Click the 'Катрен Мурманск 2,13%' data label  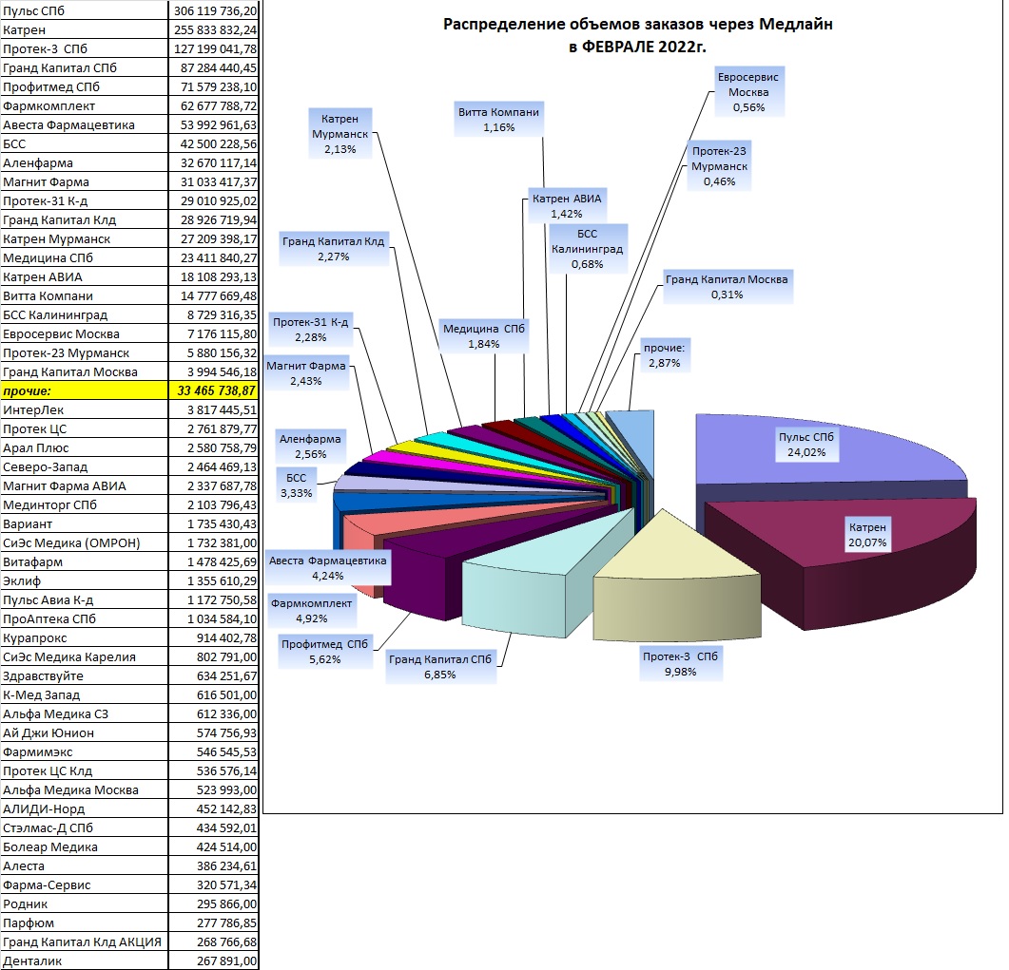tap(340, 134)
